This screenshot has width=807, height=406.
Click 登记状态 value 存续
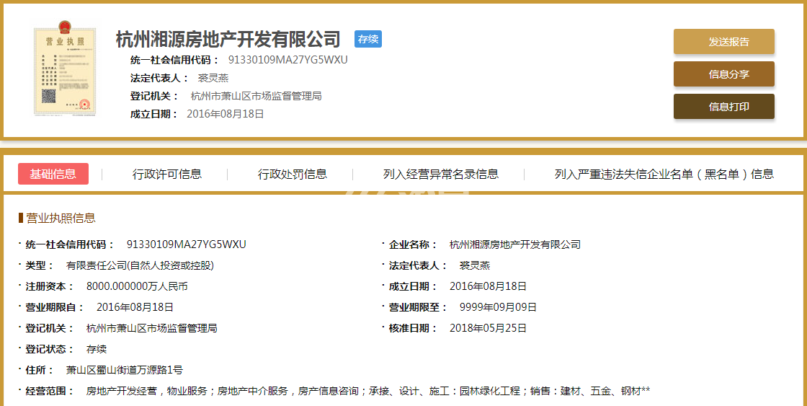coord(97,349)
